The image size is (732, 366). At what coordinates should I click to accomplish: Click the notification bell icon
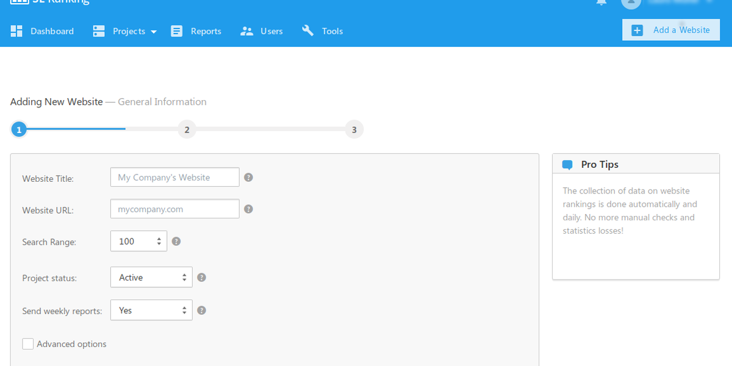601,2
